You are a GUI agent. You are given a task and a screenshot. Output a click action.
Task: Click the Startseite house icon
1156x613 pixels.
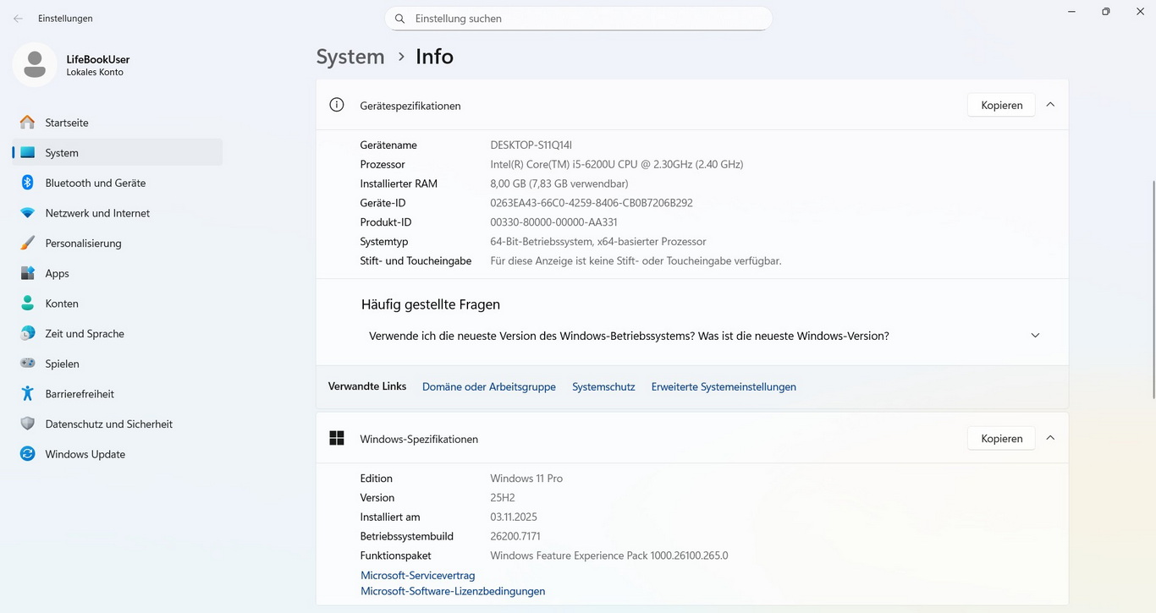coord(28,123)
